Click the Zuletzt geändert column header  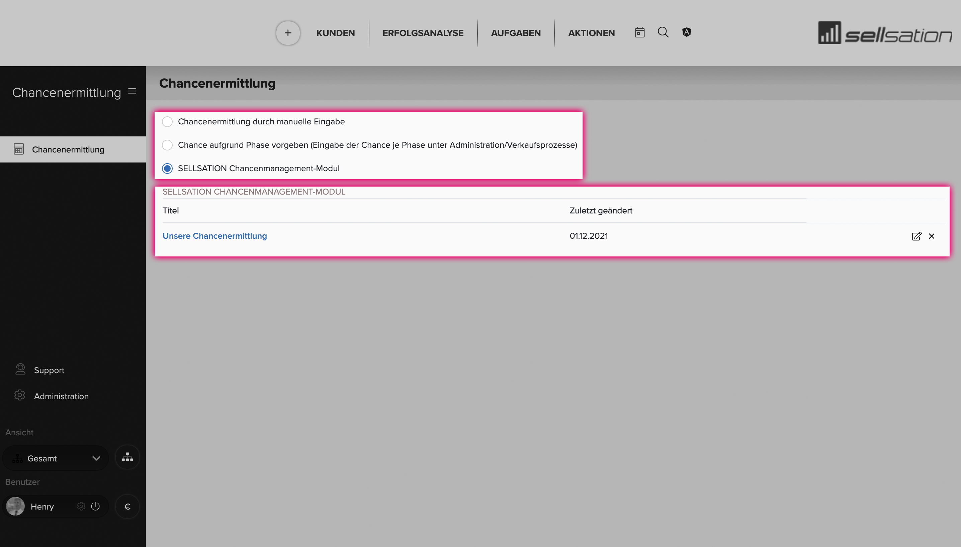click(x=601, y=210)
